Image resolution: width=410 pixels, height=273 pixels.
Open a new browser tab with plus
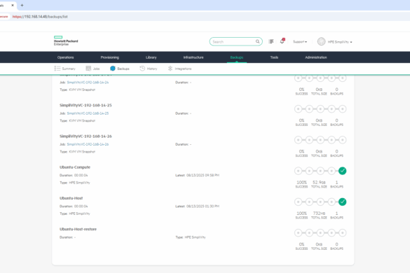(22, 5)
